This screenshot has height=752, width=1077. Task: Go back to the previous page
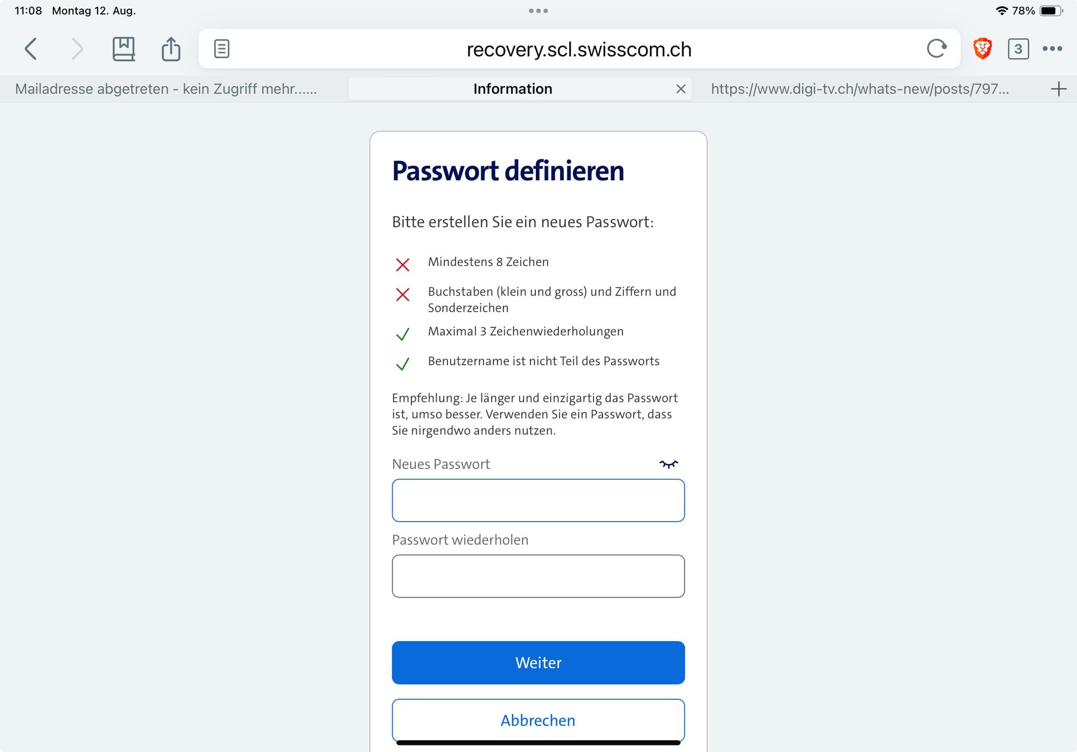31,49
